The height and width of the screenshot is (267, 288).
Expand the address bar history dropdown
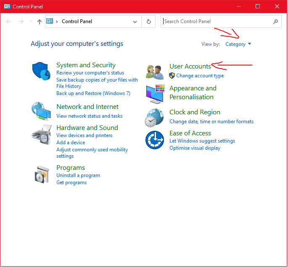(135, 21)
